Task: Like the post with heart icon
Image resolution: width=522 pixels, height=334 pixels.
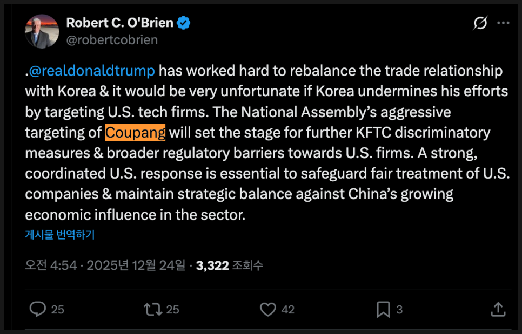Action: point(268,309)
